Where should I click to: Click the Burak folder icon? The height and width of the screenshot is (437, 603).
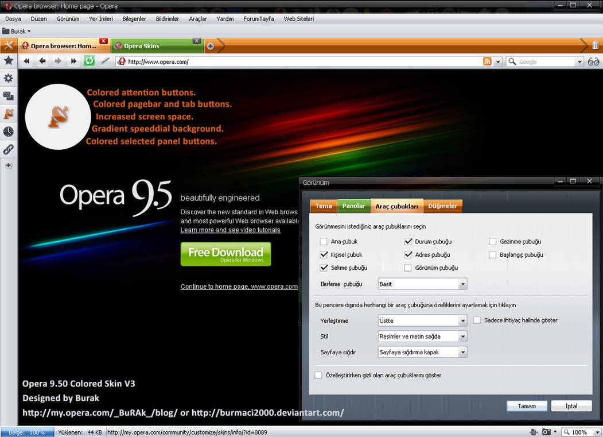[6, 31]
